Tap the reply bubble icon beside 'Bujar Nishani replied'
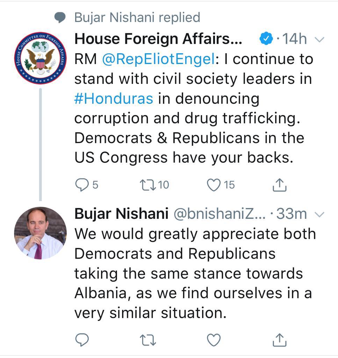The height and width of the screenshot is (358, 338). pyautogui.click(x=60, y=18)
